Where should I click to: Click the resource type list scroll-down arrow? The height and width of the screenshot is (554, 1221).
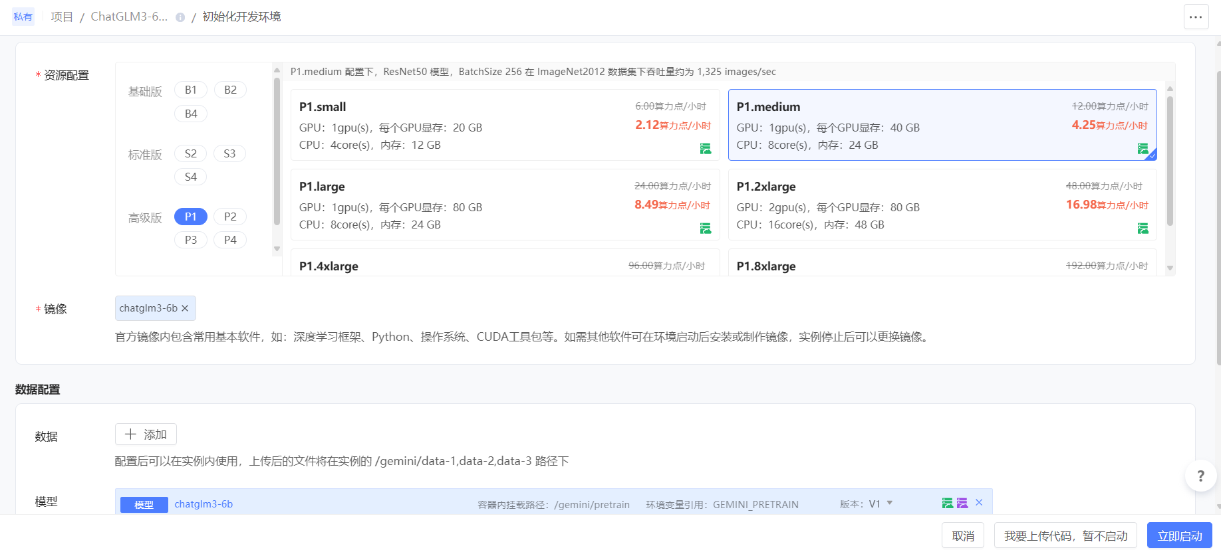tap(277, 249)
